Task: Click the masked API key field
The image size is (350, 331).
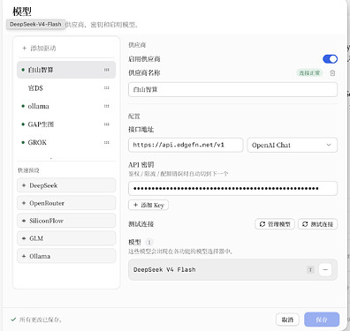Action: pyautogui.click(x=232, y=188)
